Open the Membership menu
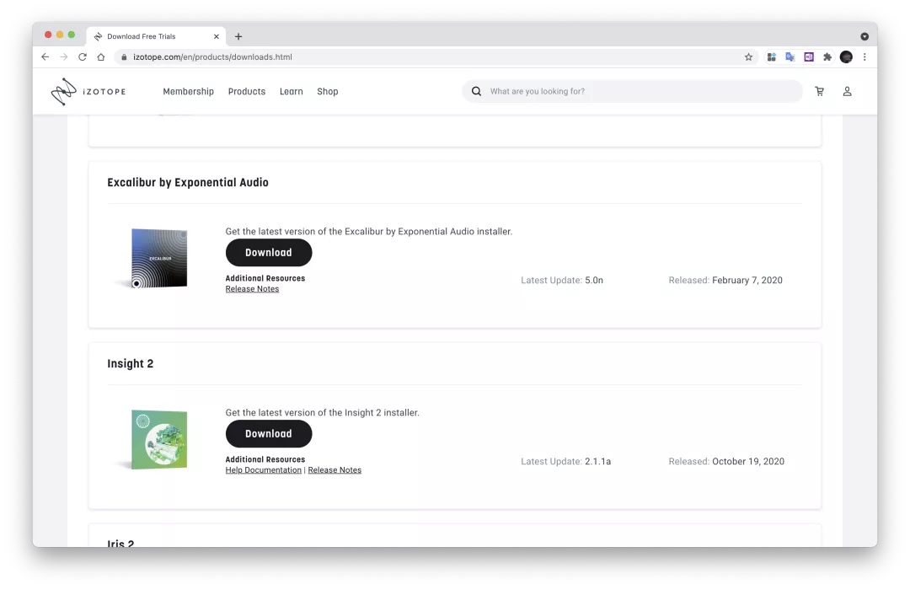Viewport: 910px width, 590px height. click(188, 91)
